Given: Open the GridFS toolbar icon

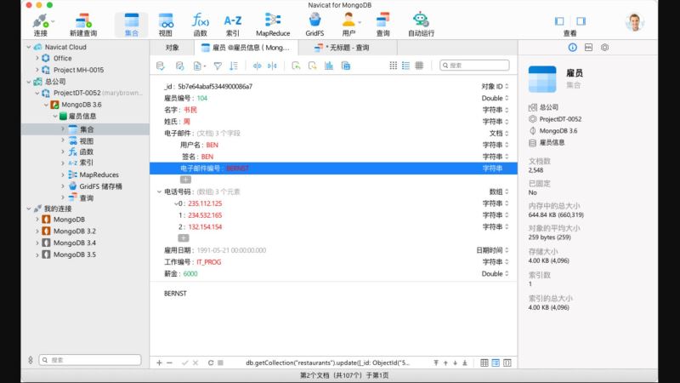Looking at the screenshot, I should tap(314, 25).
